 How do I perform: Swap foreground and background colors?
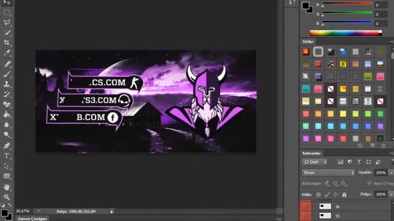[10, 205]
